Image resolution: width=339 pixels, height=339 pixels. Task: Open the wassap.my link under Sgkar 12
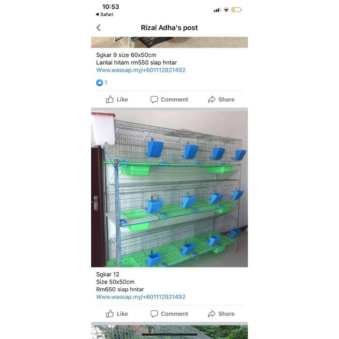(x=141, y=297)
